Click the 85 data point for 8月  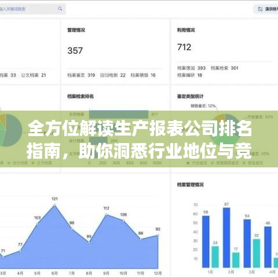(89, 242)
